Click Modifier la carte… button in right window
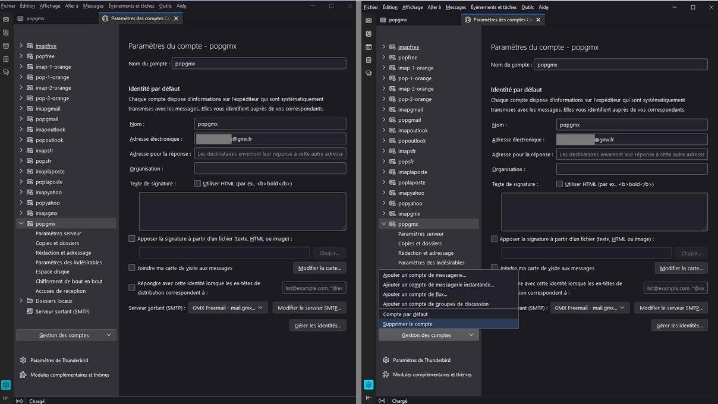The height and width of the screenshot is (404, 718). [x=681, y=268]
